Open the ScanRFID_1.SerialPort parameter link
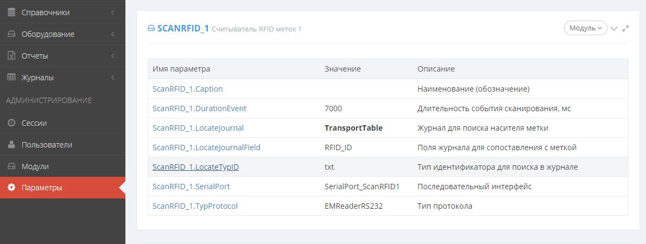 (191, 187)
